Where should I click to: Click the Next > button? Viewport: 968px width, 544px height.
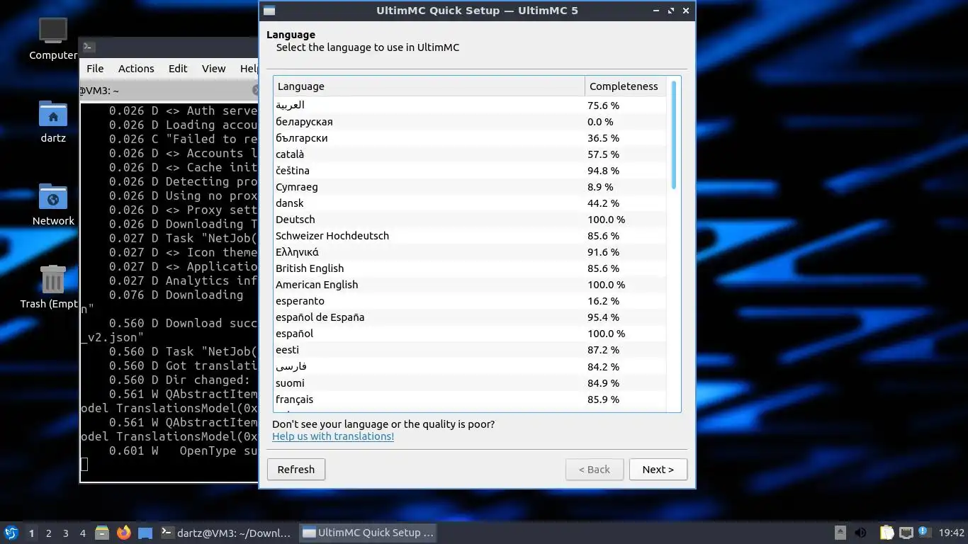pyautogui.click(x=658, y=469)
